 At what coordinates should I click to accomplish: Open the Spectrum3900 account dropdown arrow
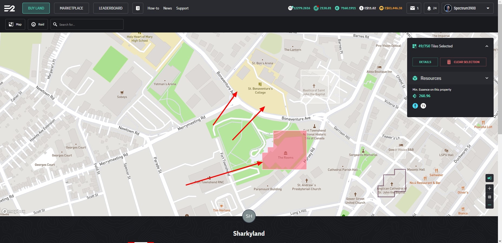tap(488, 8)
